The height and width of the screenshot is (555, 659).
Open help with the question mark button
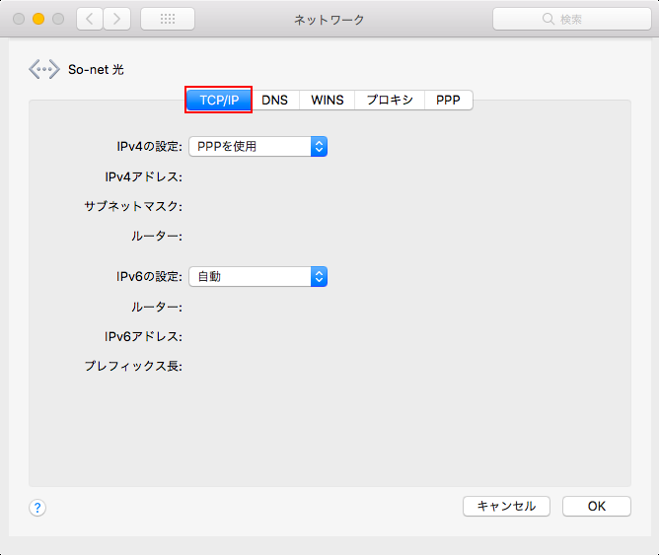(x=37, y=508)
